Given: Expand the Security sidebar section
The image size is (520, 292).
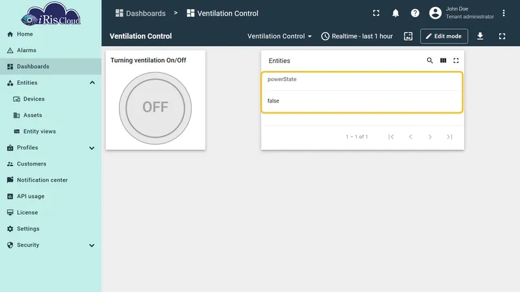Looking at the screenshot, I should pyautogui.click(x=92, y=245).
